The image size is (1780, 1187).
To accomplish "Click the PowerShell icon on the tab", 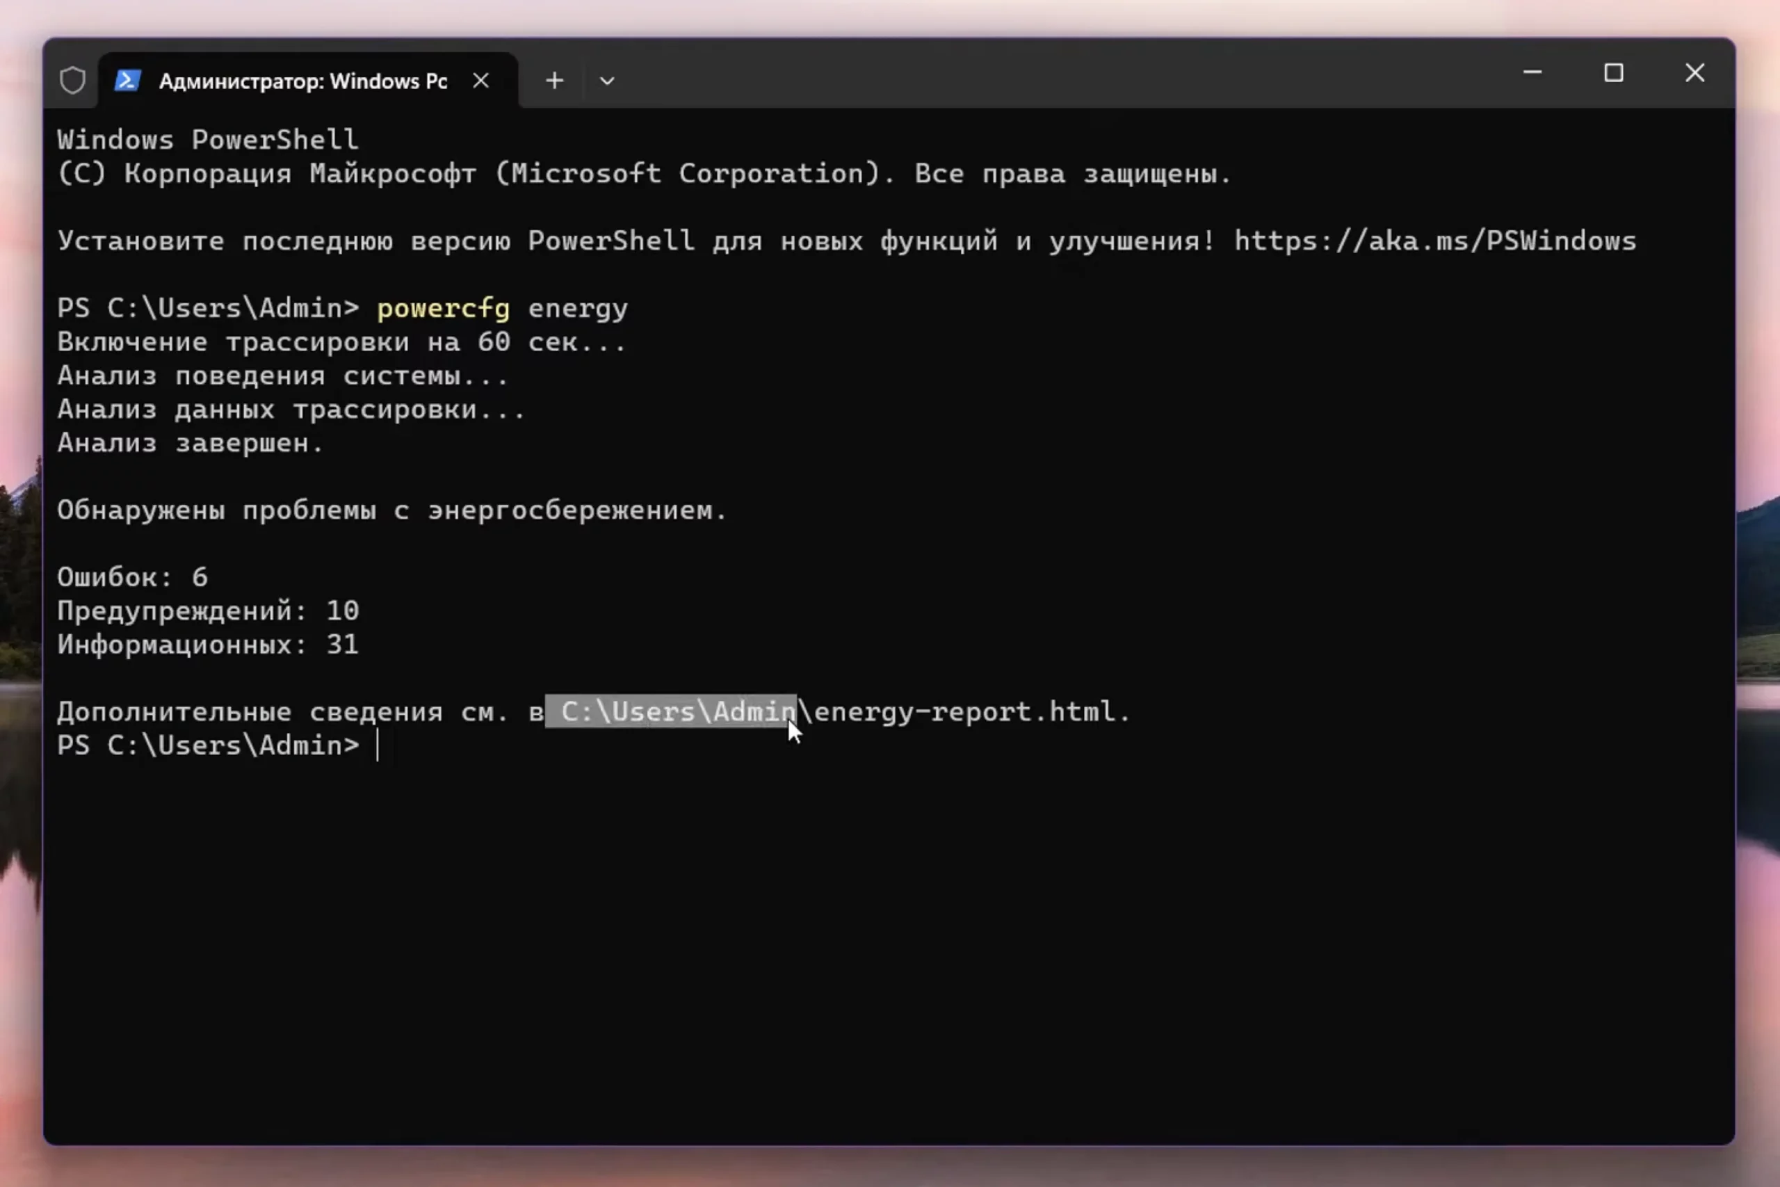I will pyautogui.click(x=127, y=80).
